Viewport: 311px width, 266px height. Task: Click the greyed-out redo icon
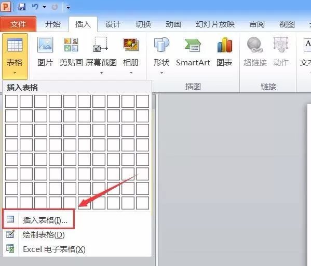coord(55,7)
